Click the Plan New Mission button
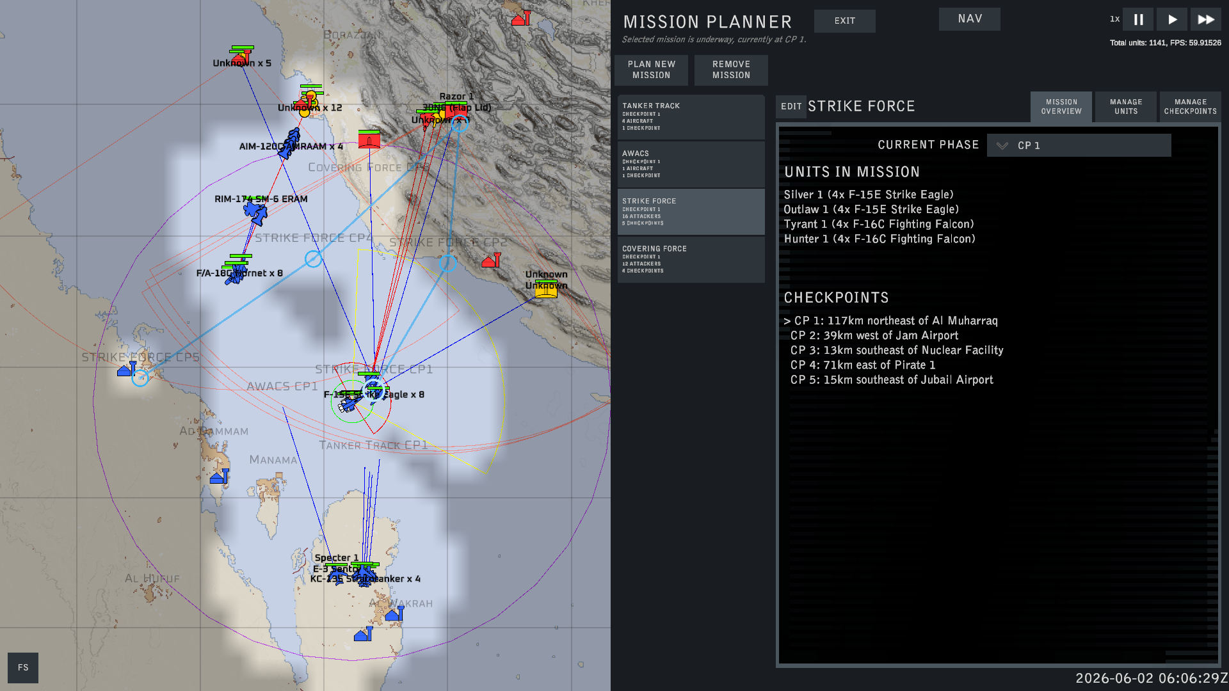 [x=651, y=70]
